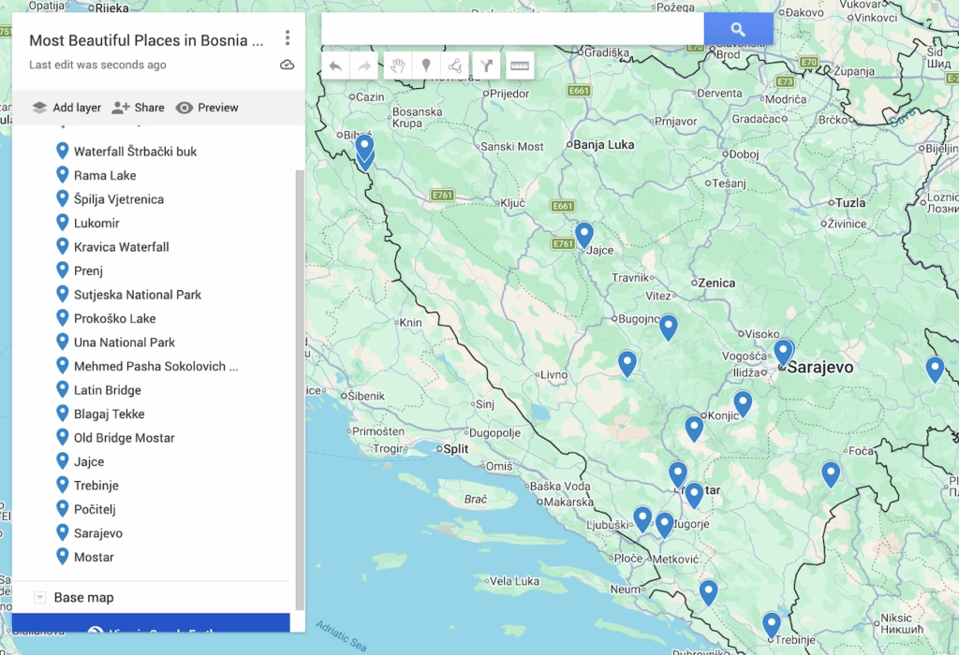959x655 pixels.
Task: Click the Undo arrow in map toolbar
Action: tap(335, 66)
